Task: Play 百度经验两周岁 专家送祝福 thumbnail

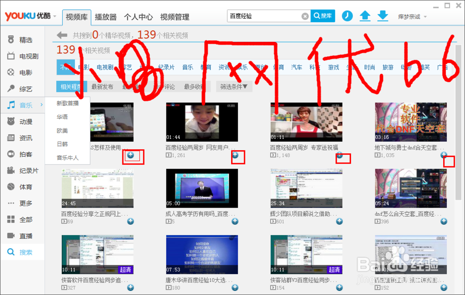Action: click(306, 122)
